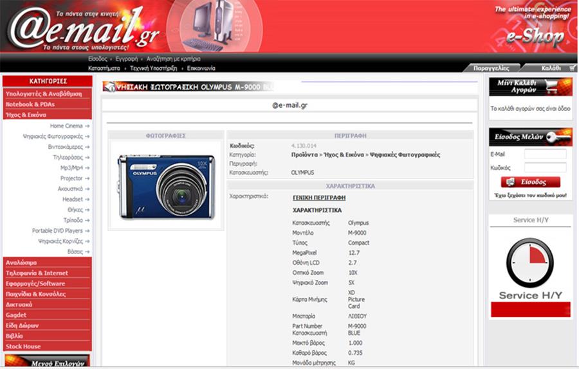This screenshot has width=579, height=369.
Task: Click the XD Picture Card memory value
Action: pyautogui.click(x=356, y=300)
